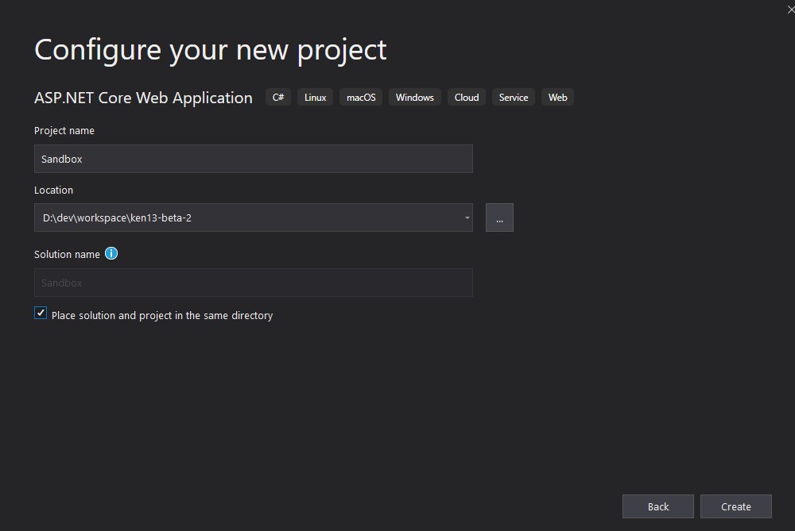Focus the Project name input field
Viewport: 795px width, 531px height.
(x=254, y=159)
